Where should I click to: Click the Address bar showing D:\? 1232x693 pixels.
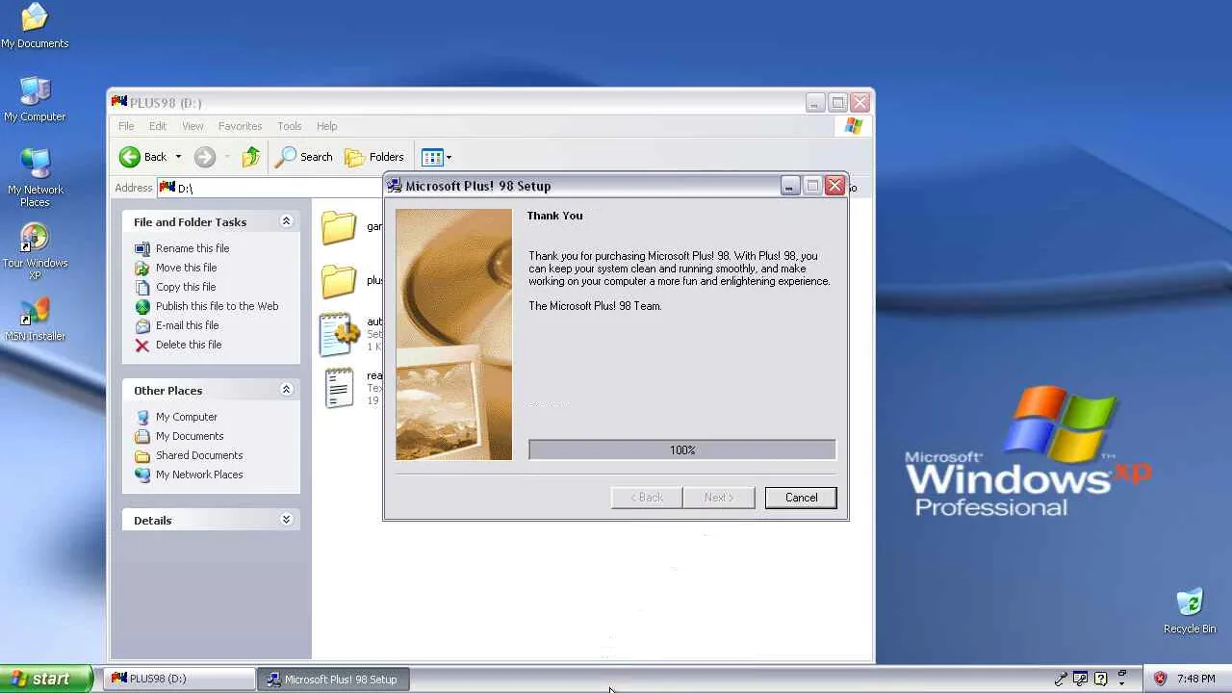point(269,188)
